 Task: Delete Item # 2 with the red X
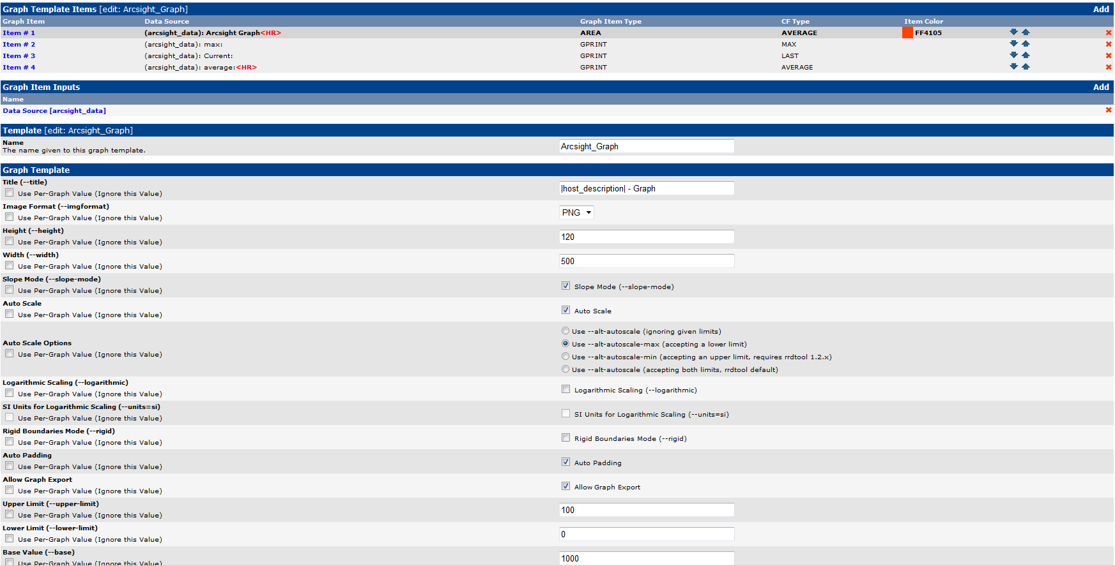tap(1109, 44)
